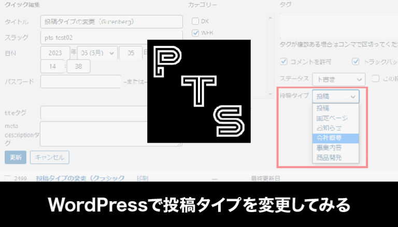
Task: Click the slug field containing pts-test02
Action: [111, 38]
